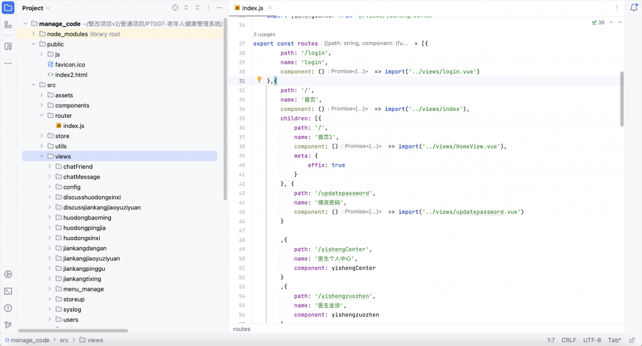Click the yellow intention lightbulb on line 31
This screenshot has width=642, height=346.
(x=260, y=80)
